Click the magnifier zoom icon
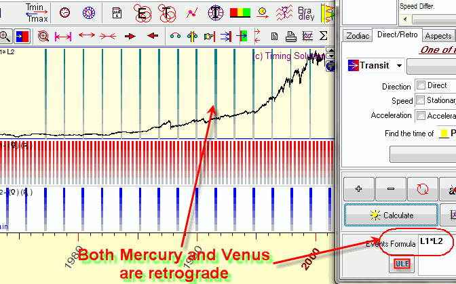This screenshot has width=456, height=284. (x=5, y=37)
